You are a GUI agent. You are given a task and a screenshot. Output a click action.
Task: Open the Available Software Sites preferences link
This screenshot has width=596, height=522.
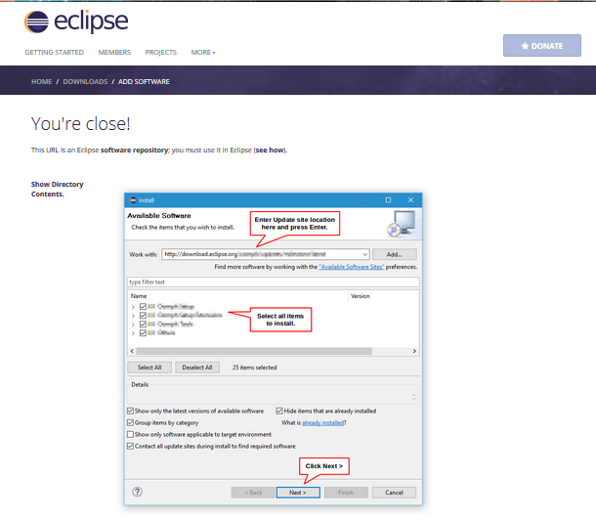(x=351, y=267)
